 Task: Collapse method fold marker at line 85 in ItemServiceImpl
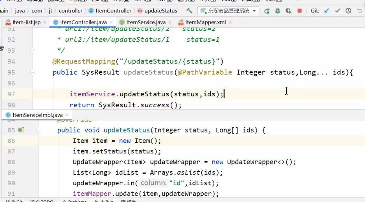click(x=39, y=130)
